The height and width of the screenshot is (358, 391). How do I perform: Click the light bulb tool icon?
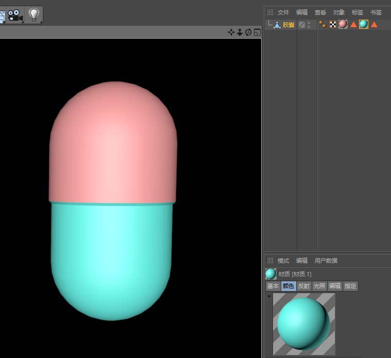(x=34, y=15)
